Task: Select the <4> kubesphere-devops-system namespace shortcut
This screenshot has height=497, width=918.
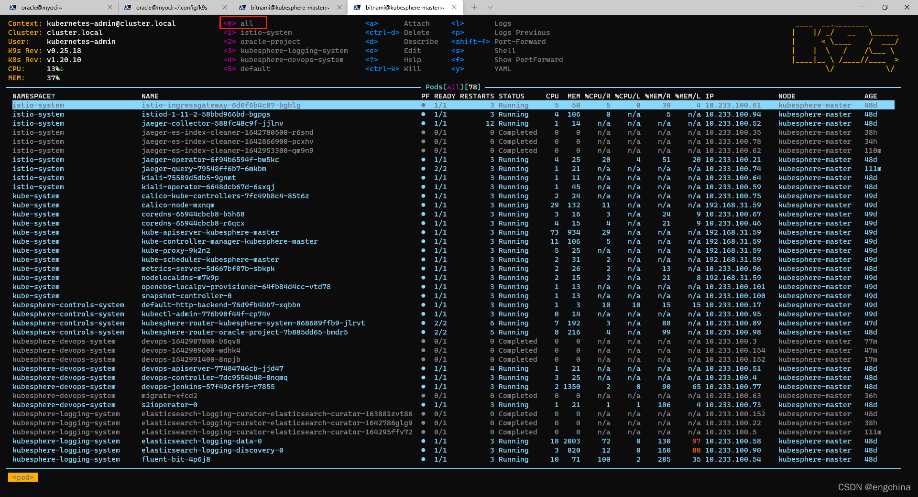Action: [283, 60]
